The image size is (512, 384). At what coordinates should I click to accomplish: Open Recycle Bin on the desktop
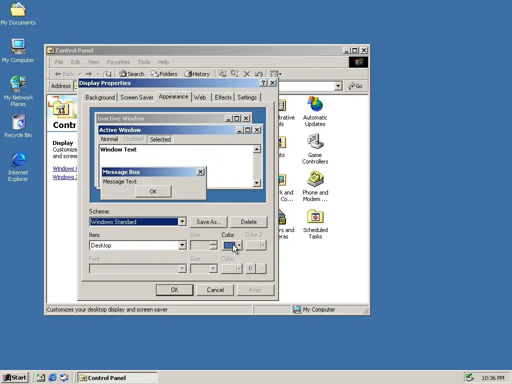18,126
